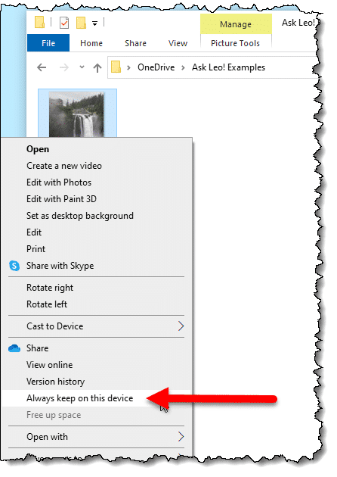
Task: Click the New folder quick access icon
Action: point(81,23)
